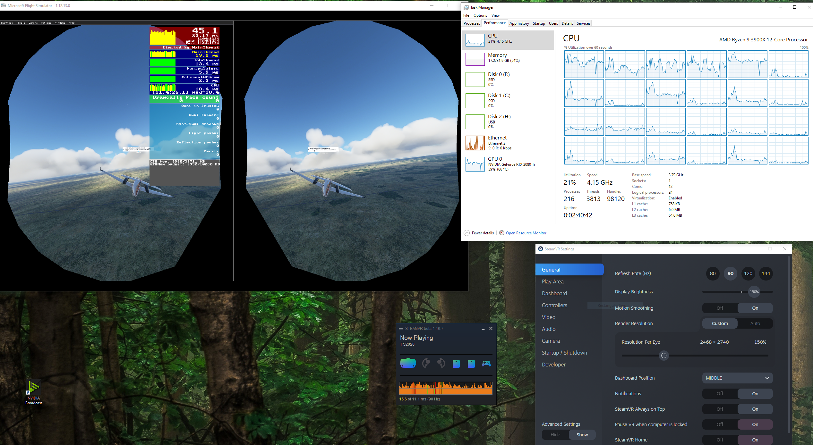Image resolution: width=813 pixels, height=445 pixels.
Task: Open the Options menu in Task Manager
Action: (480, 15)
